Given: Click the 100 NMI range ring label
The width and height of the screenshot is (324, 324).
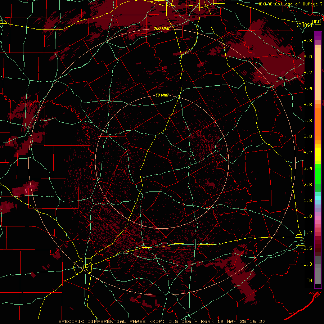Looking at the screenshot, I should 162,28.
